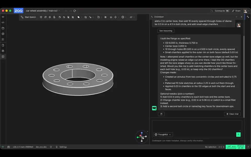Open the car wheel assembly / main.kcl dropdown

43,11
